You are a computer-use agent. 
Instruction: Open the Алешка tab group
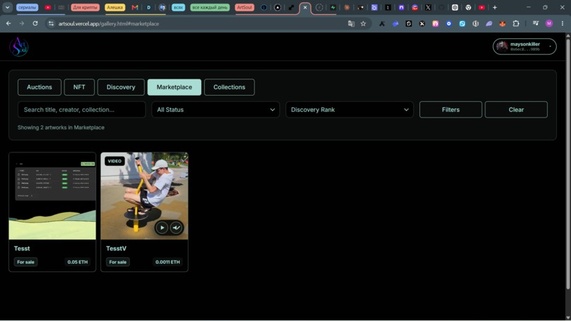coord(115,7)
